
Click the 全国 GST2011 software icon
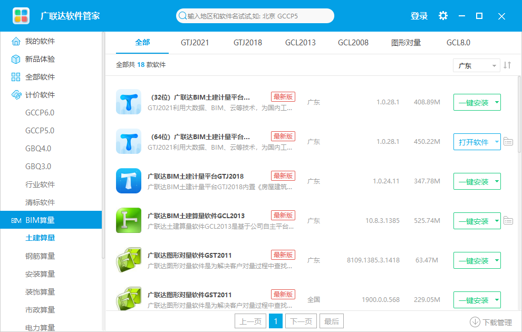pyautogui.click(x=129, y=298)
